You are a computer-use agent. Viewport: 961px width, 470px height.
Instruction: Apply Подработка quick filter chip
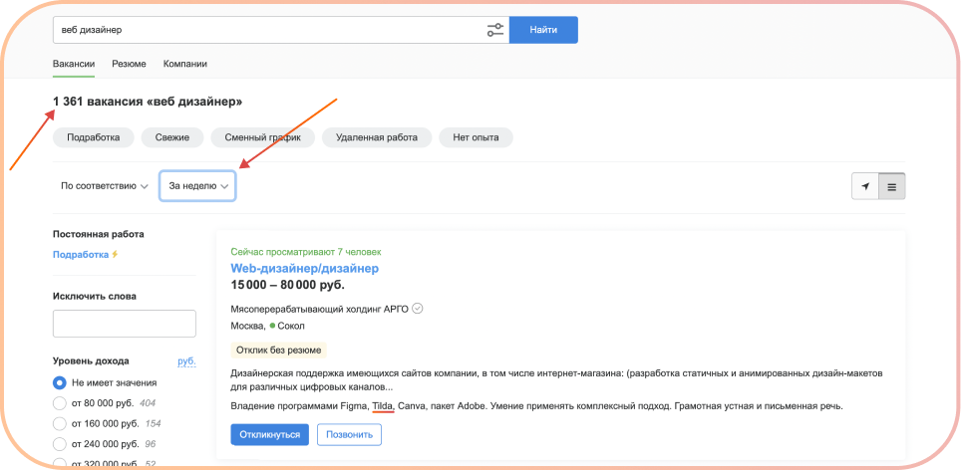coord(93,137)
